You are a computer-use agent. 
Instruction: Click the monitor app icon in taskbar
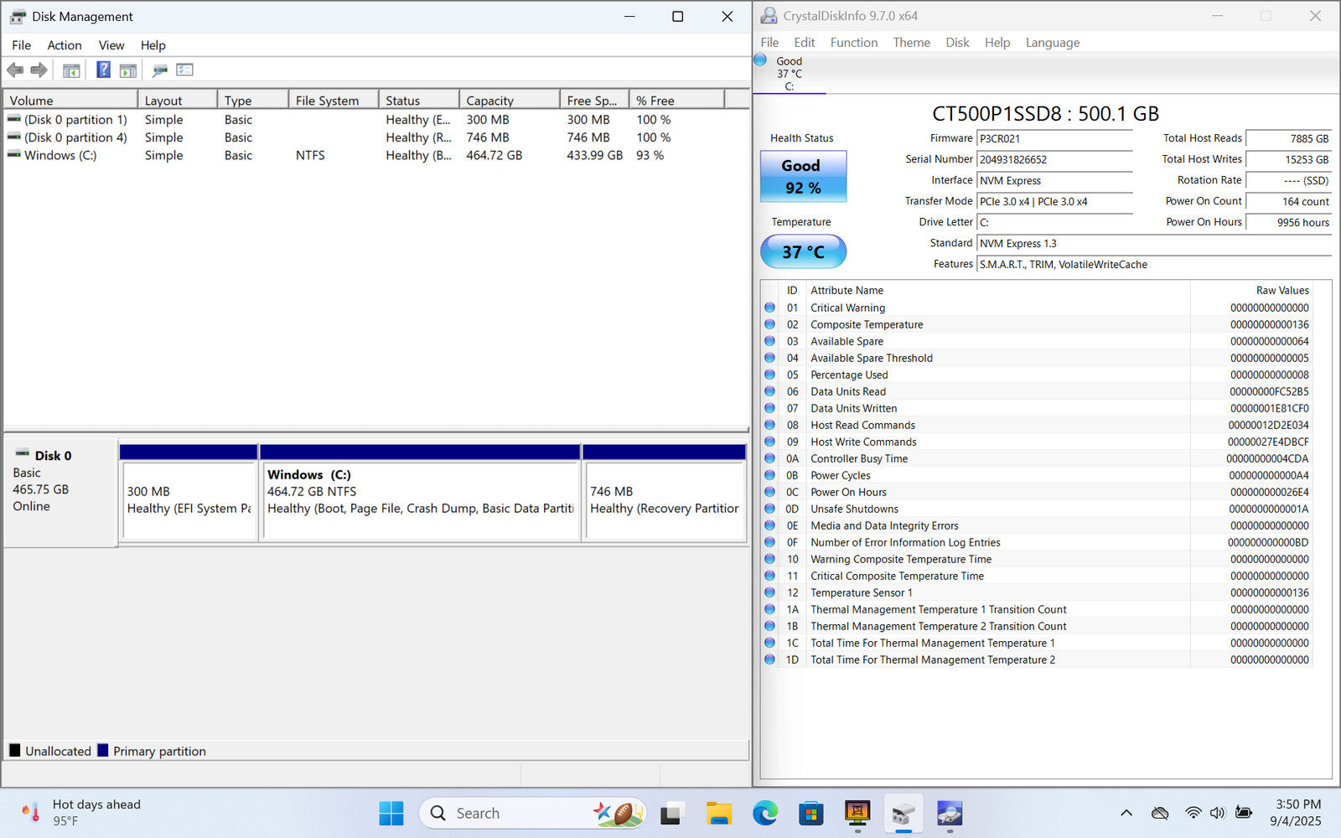point(857,813)
